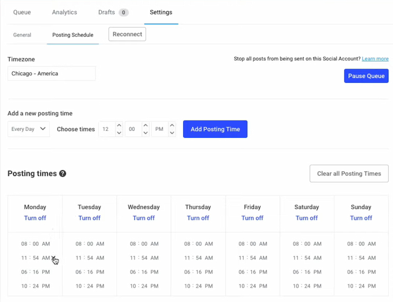Click Add Posting Time button
The image size is (393, 302).
(215, 129)
